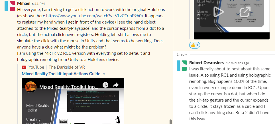Toggle the thumbs-up reaction with count 1
Viewport: 275px width, 124px height.
(195, 45)
